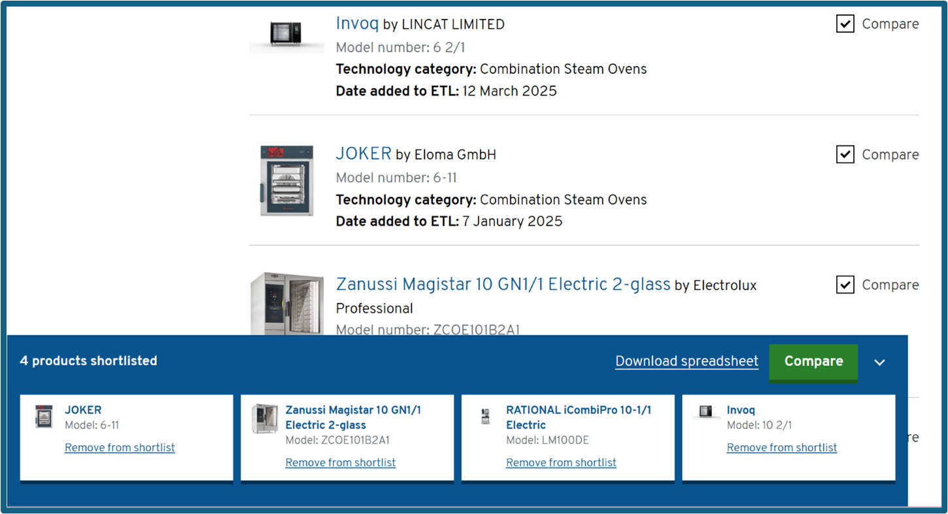Click 'Model number: 6 2/1' text
This screenshot has width=948, height=514.
[401, 47]
